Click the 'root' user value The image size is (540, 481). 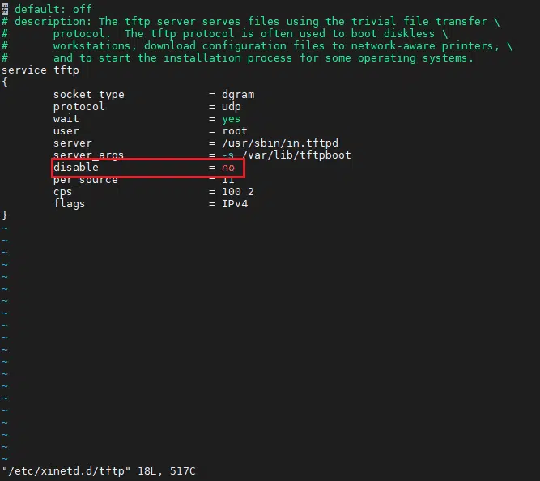pyautogui.click(x=235, y=131)
